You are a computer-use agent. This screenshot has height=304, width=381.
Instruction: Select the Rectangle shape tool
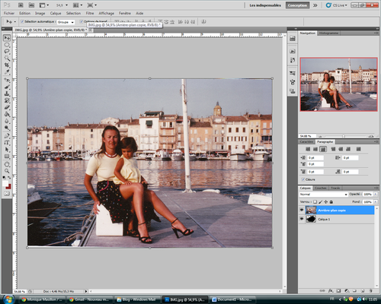tap(7, 157)
